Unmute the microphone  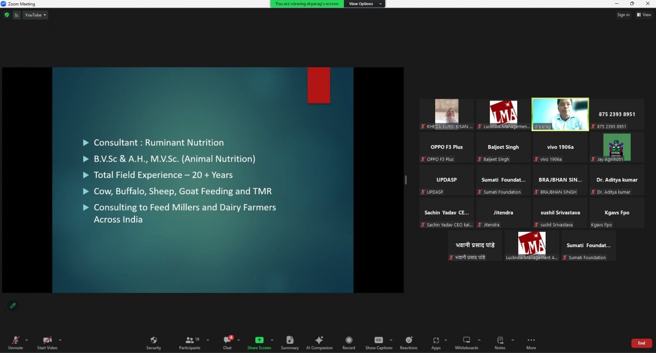(x=15, y=340)
